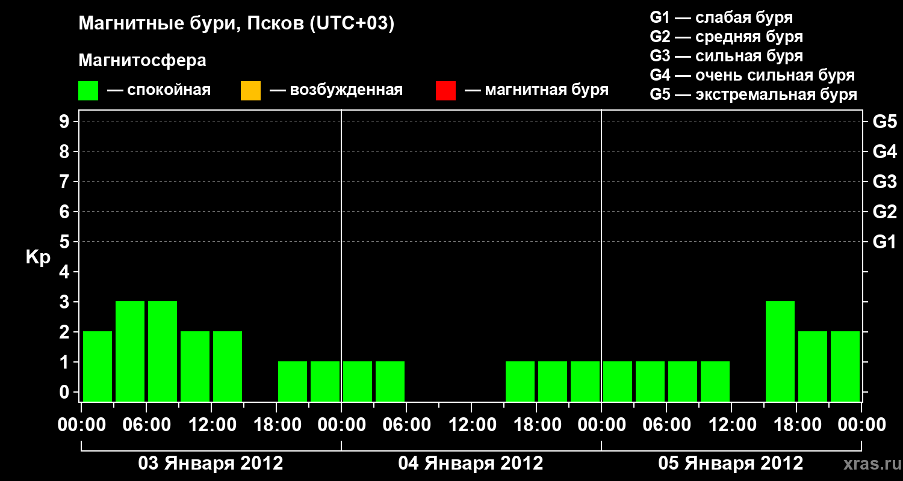
Task: Click the 18:00–21:00 bar on 03 Января
Action: pos(293,381)
